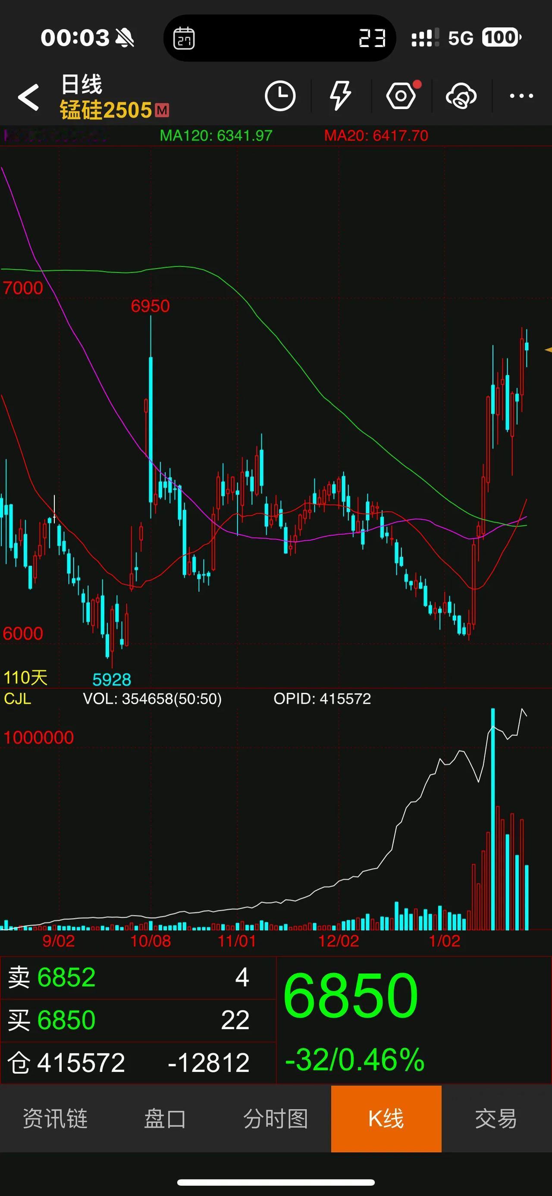The height and width of the screenshot is (1196, 552).
Task: Tap the VOL: 354658(50:50) readout
Action: pyautogui.click(x=152, y=698)
